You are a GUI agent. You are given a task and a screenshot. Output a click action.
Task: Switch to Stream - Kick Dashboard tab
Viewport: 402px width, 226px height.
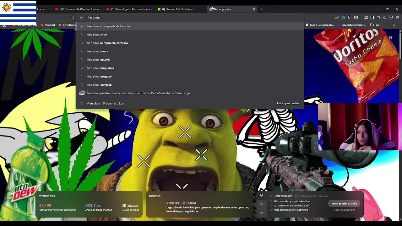(x=180, y=9)
